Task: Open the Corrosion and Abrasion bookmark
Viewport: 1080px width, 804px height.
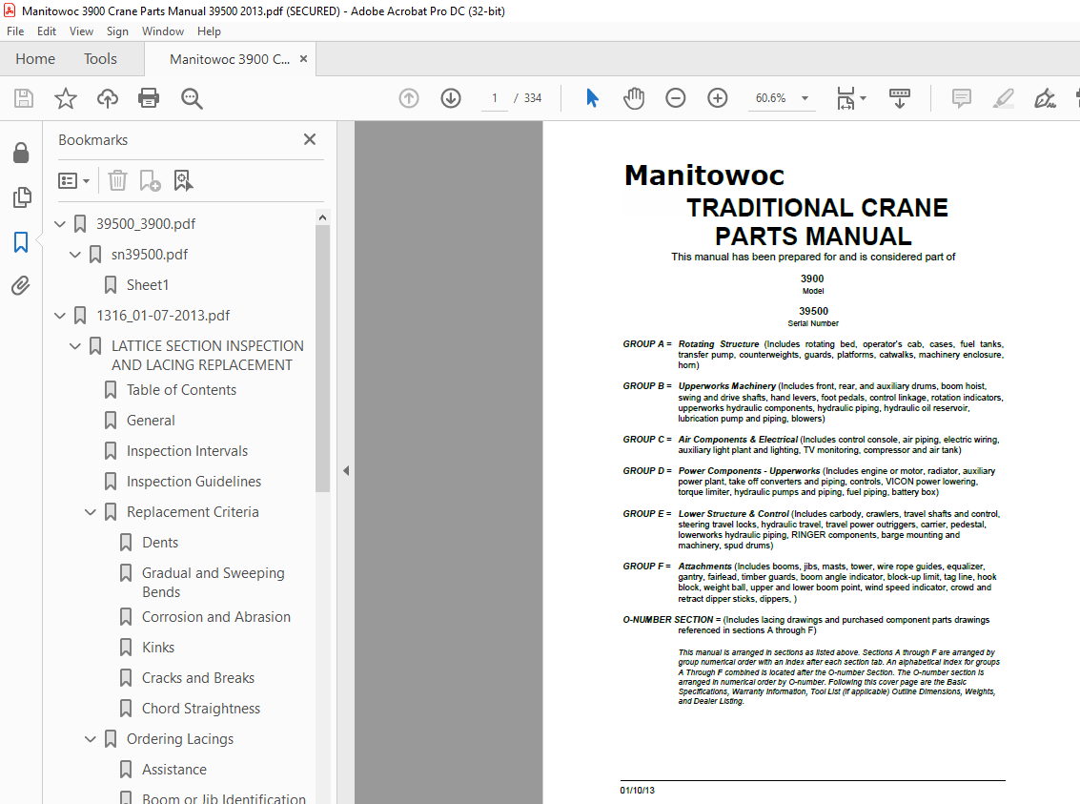Action: click(216, 617)
